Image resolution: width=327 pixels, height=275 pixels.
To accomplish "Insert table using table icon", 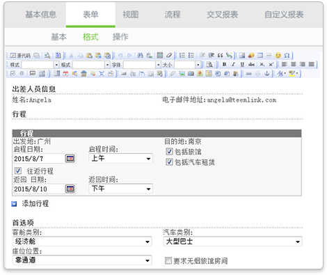I will [x=260, y=56].
